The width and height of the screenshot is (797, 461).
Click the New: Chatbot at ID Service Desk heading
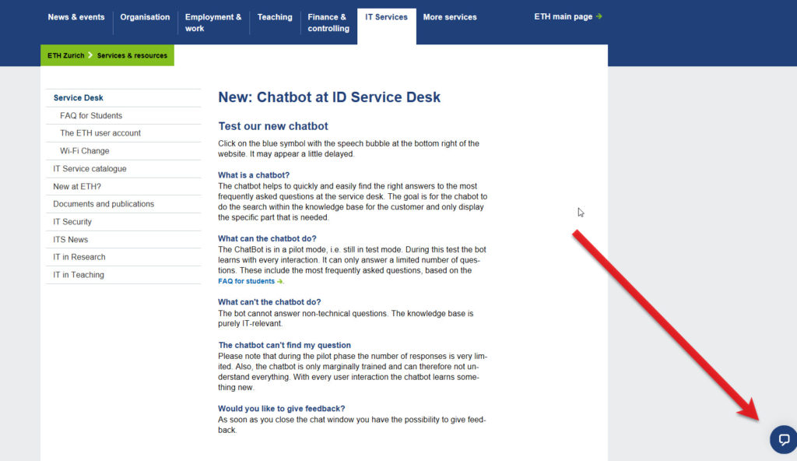[x=329, y=97]
